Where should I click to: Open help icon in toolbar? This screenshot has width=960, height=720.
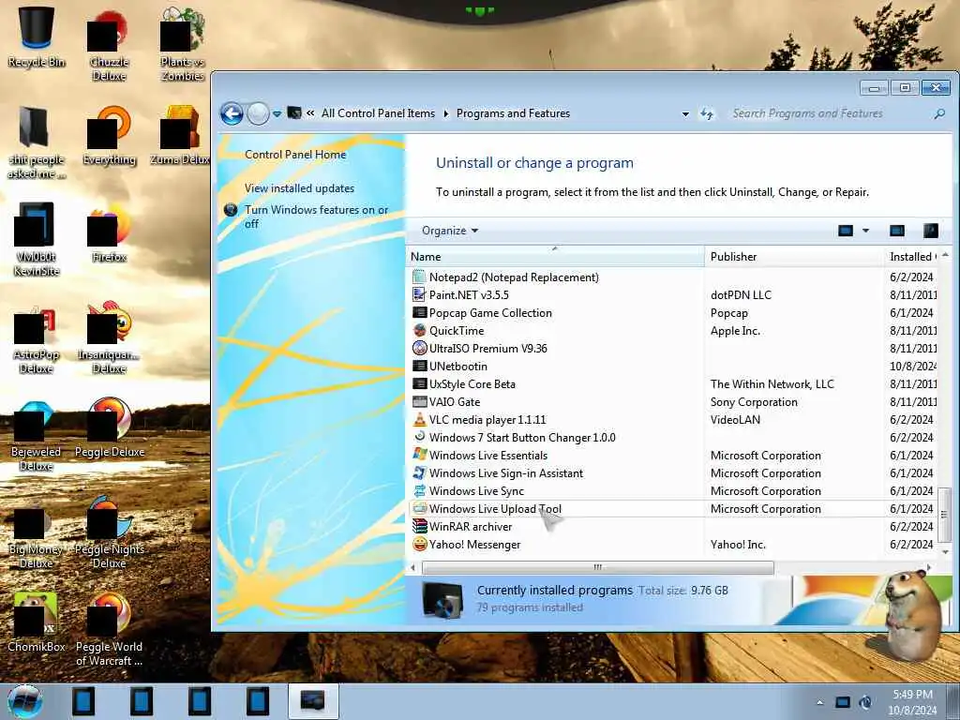[931, 231]
